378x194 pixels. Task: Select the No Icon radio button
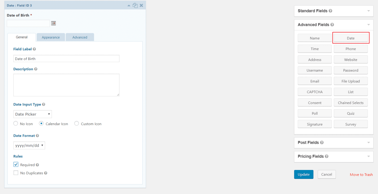[x=15, y=123]
